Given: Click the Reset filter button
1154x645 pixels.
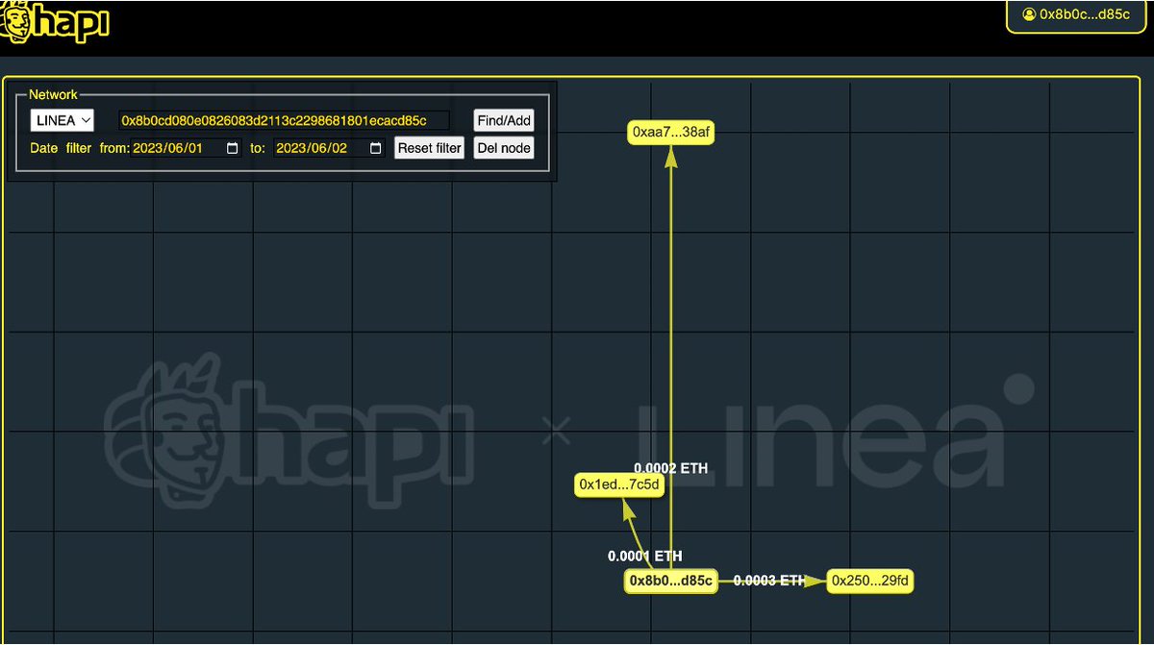Looking at the screenshot, I should [x=430, y=148].
